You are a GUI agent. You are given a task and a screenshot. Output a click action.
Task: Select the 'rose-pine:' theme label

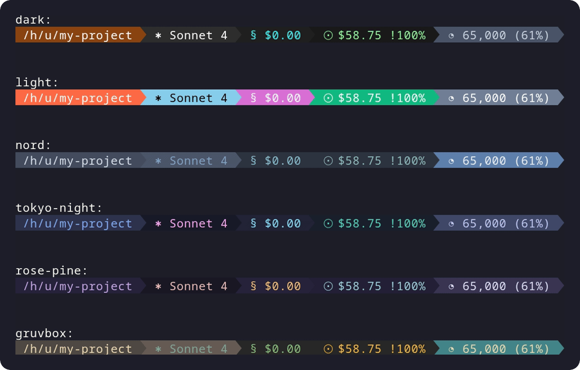[51, 271]
